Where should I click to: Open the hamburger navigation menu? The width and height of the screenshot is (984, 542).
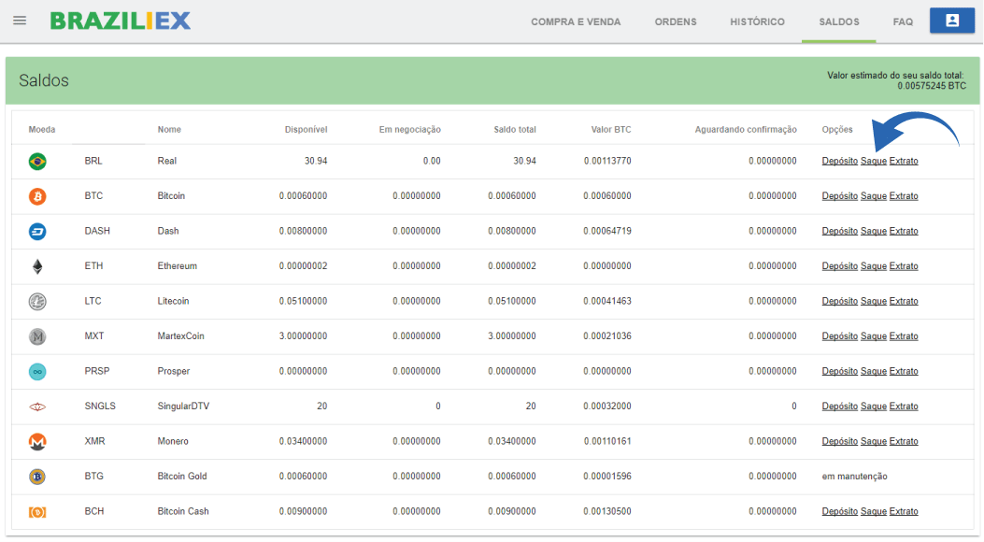(20, 21)
